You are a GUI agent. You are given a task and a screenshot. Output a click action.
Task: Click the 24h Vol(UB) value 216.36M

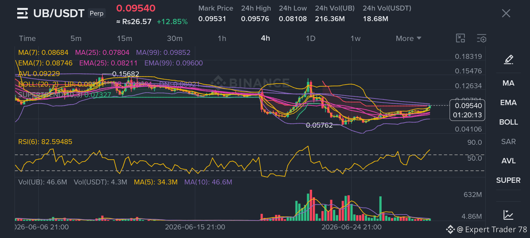click(x=330, y=19)
